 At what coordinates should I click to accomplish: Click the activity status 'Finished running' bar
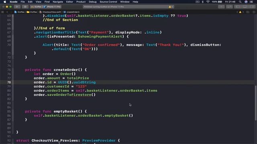coord(128,7)
